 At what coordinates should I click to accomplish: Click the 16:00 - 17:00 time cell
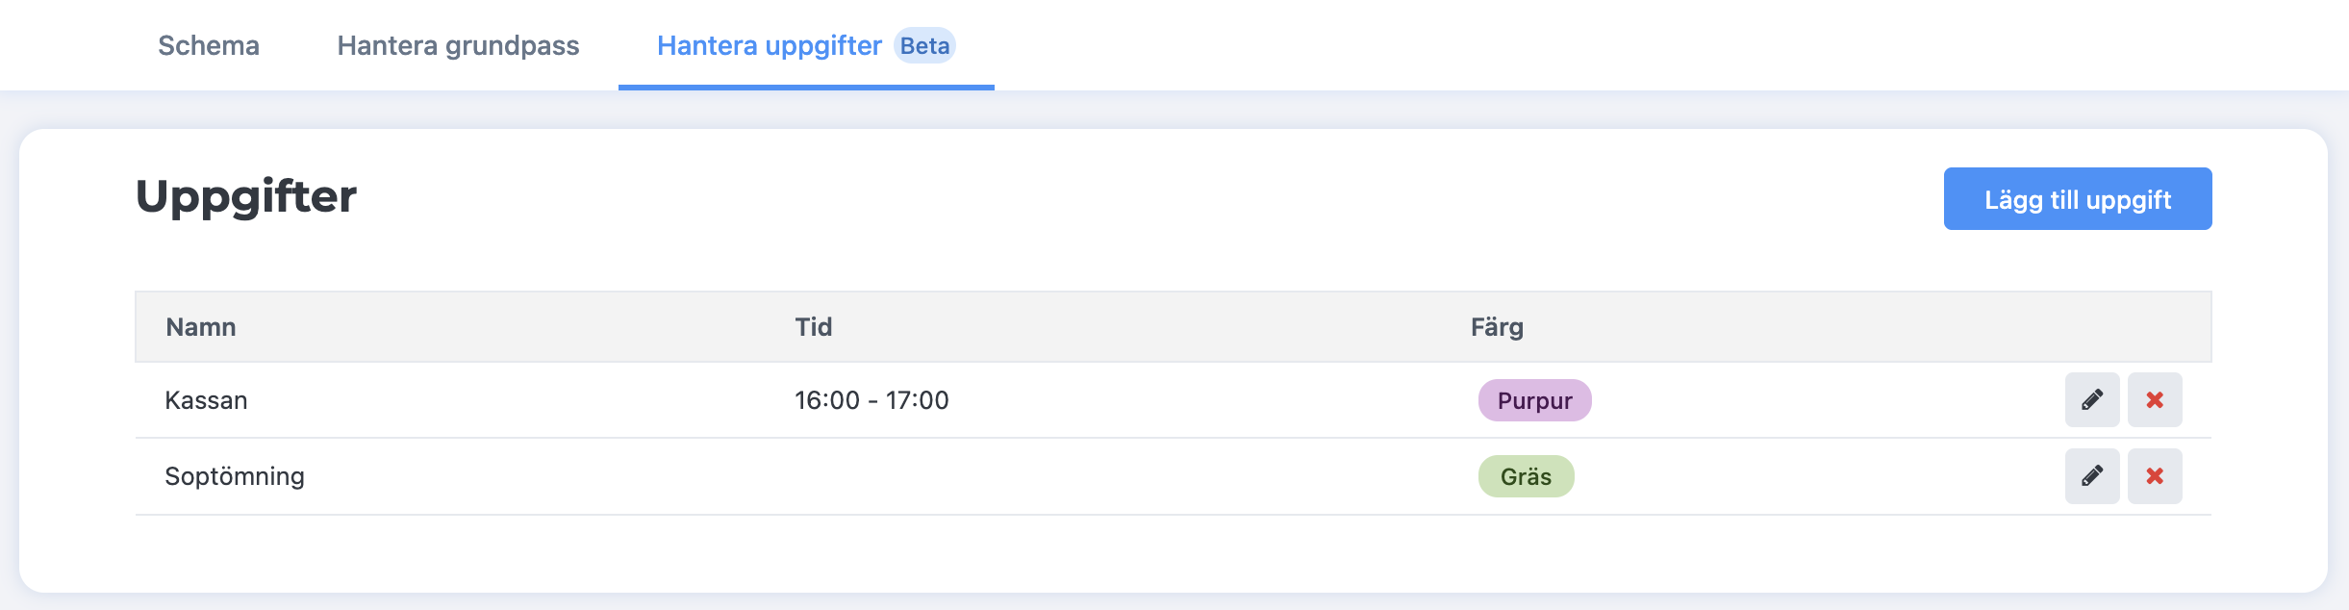(871, 400)
